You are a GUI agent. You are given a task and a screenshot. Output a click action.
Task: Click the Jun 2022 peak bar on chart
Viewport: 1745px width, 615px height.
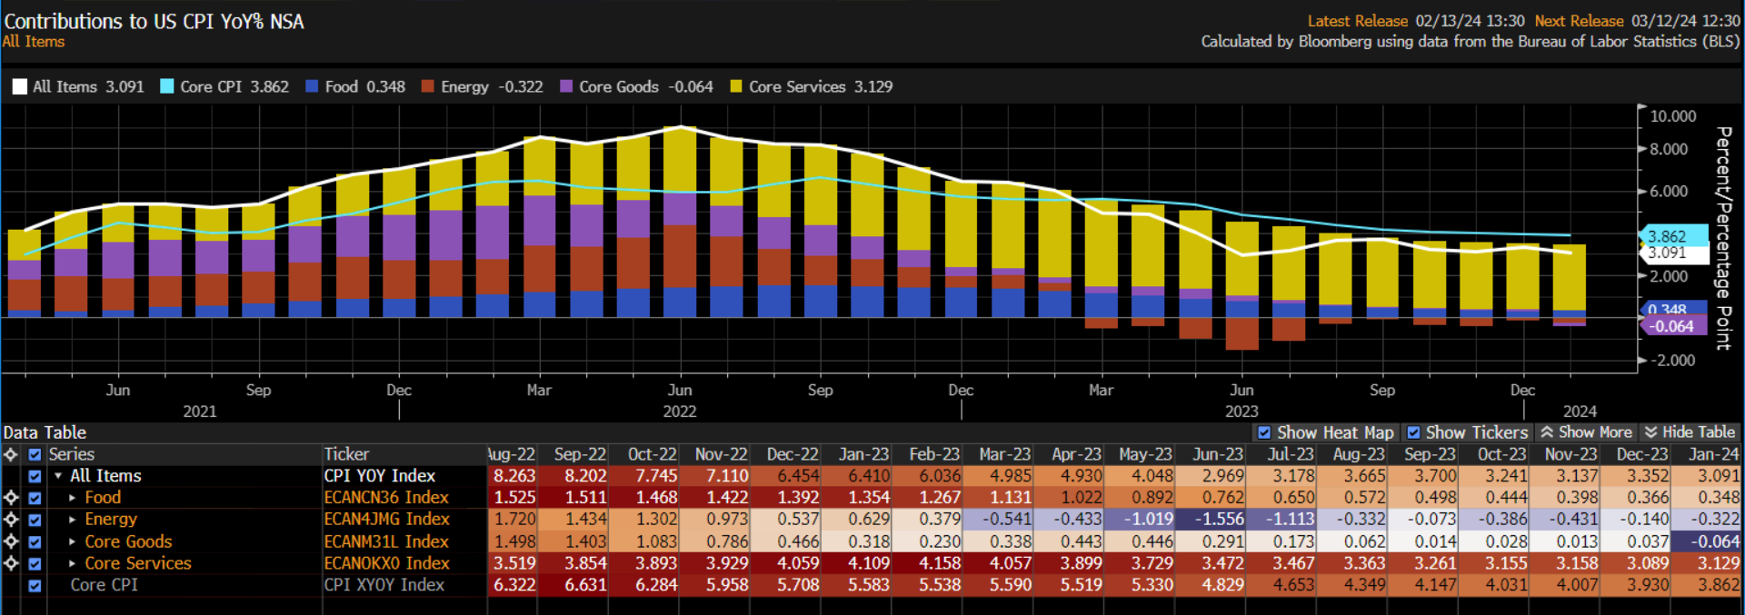[x=680, y=222]
